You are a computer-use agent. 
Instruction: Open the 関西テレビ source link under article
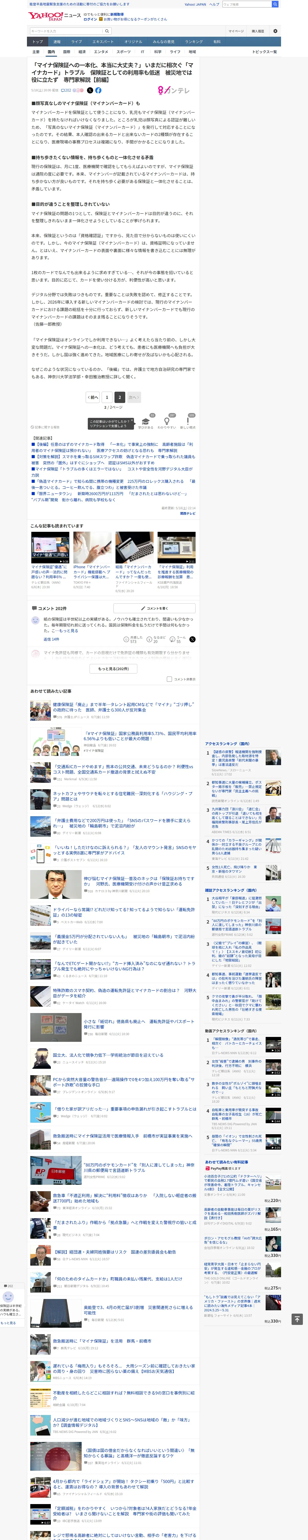click(x=188, y=514)
